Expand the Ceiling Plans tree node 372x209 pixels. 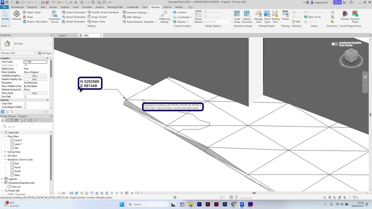coord(5,152)
